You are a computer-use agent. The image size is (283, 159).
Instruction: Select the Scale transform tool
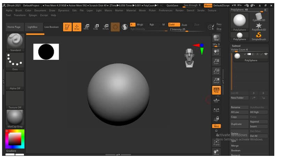pos(96,27)
